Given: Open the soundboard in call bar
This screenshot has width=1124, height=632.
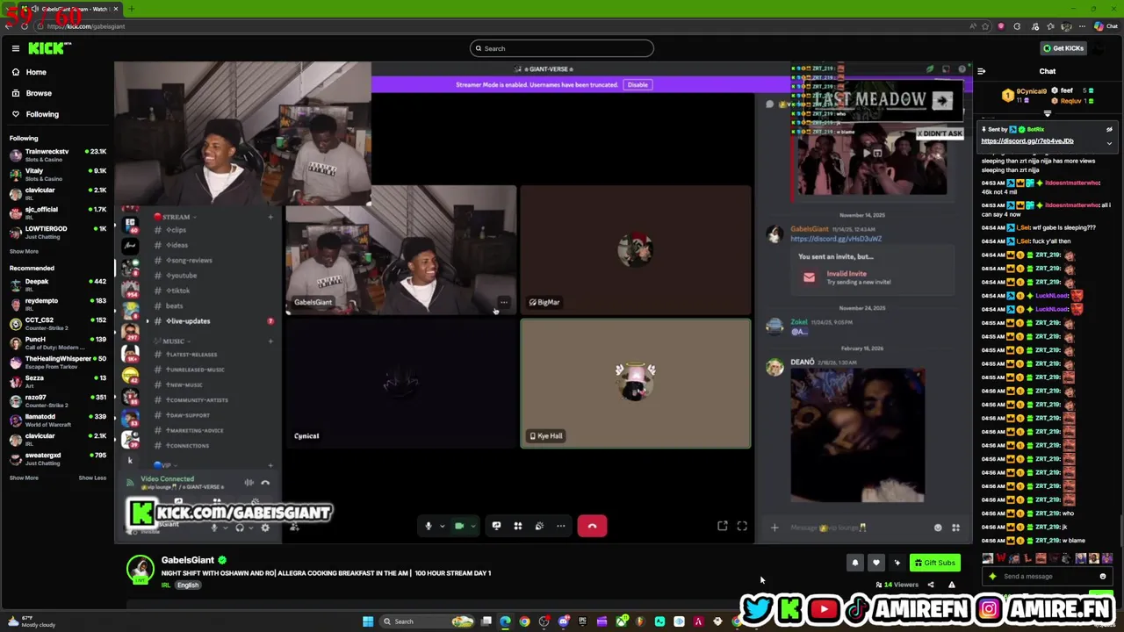Looking at the screenshot, I should (x=539, y=526).
